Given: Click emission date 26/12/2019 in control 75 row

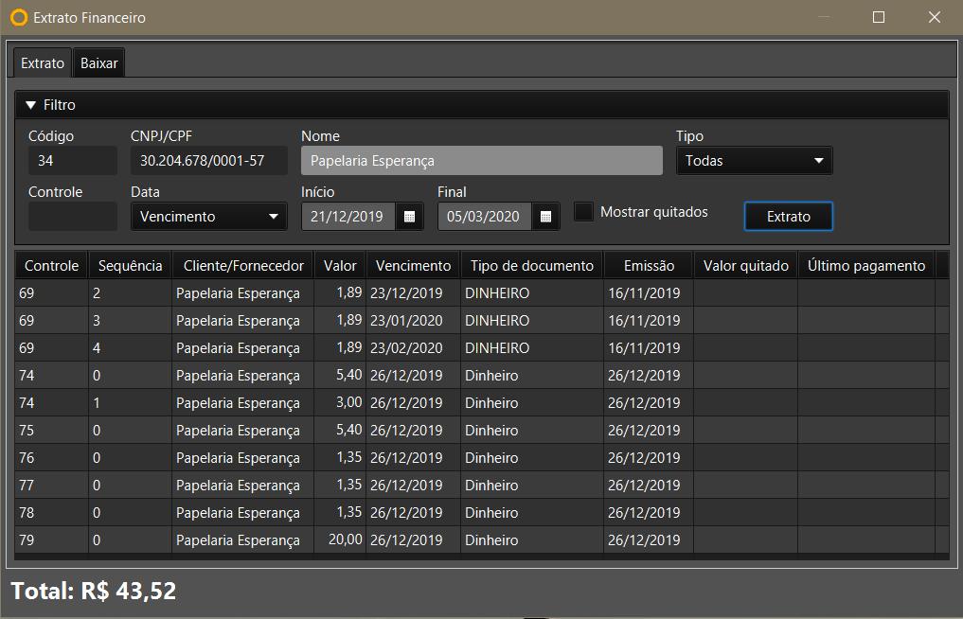Looking at the screenshot, I should point(644,431).
